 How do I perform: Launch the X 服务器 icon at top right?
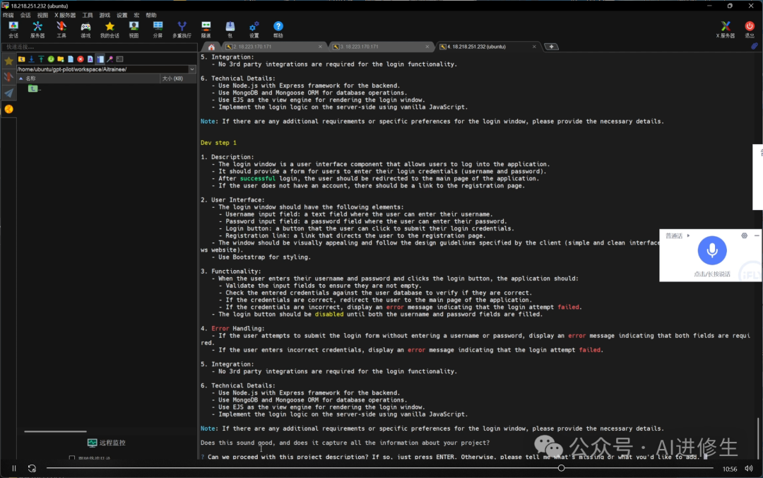725,29
